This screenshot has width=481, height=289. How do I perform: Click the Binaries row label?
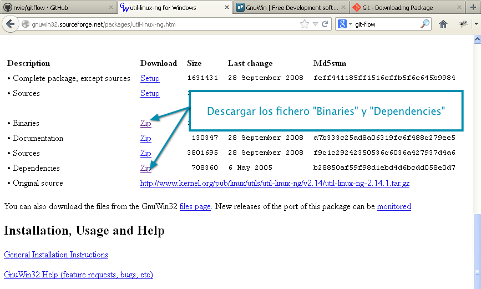tap(26, 123)
